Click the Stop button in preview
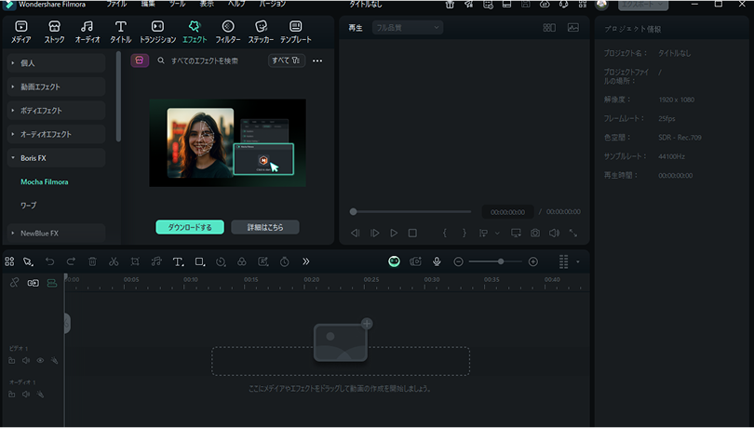 click(412, 234)
